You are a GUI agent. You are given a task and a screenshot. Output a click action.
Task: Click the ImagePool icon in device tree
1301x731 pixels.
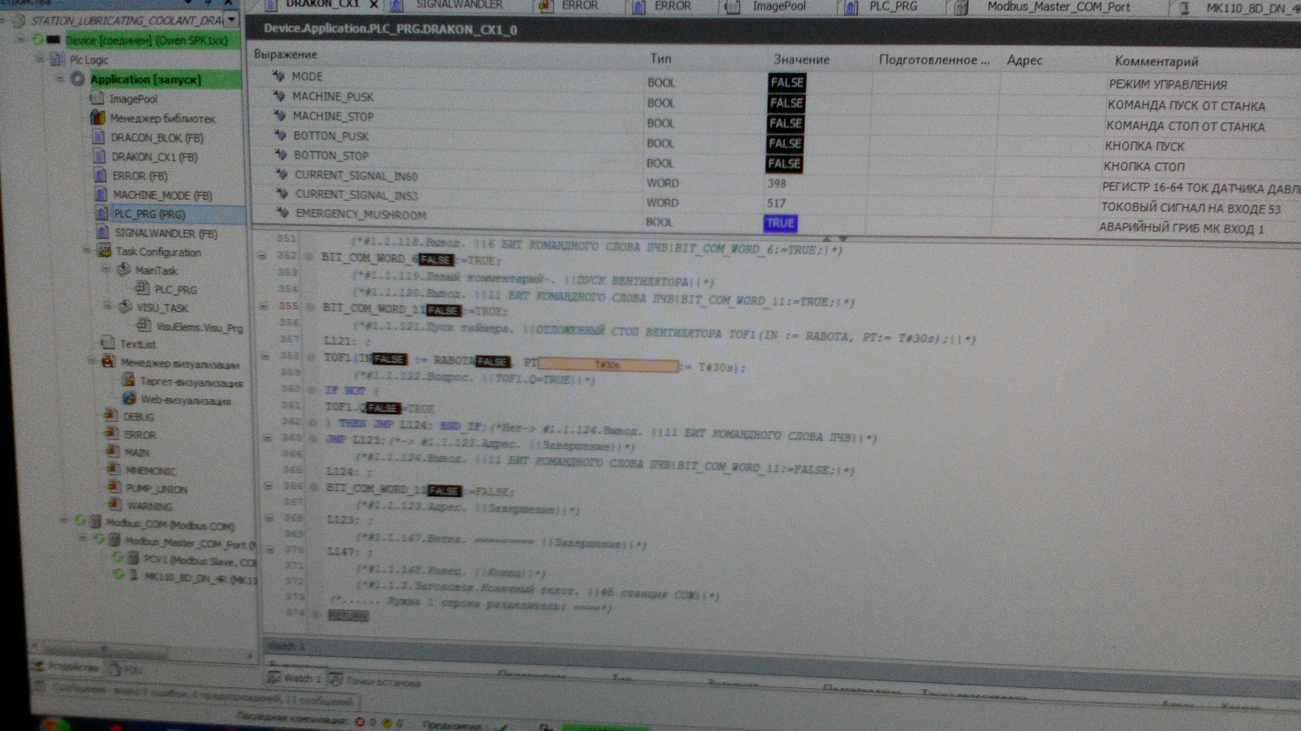(97, 98)
